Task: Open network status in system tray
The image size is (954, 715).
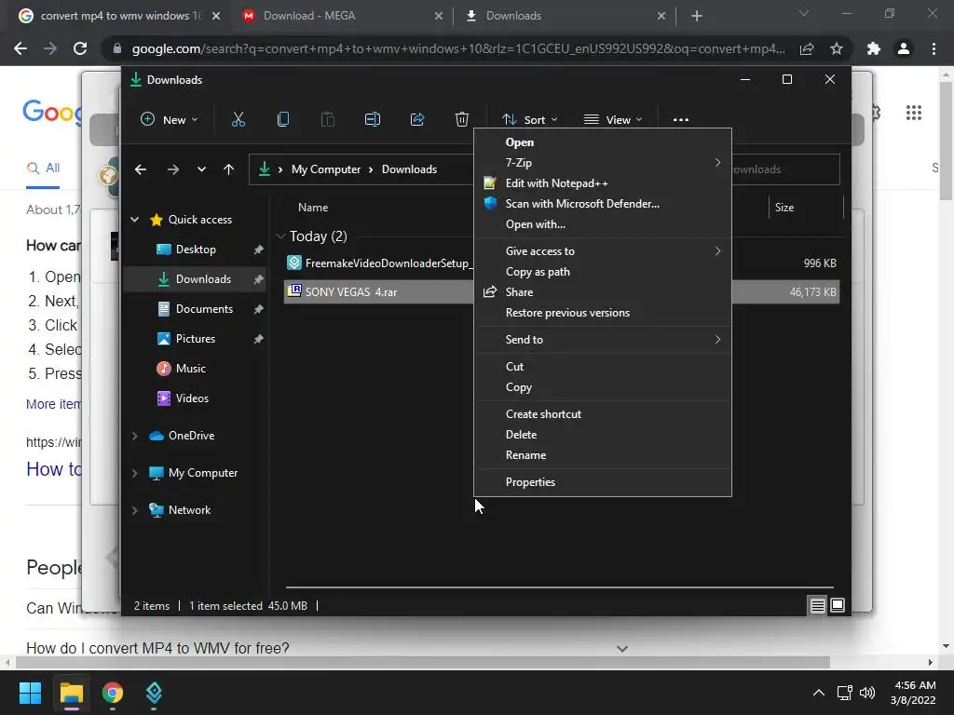Action: tap(844, 693)
